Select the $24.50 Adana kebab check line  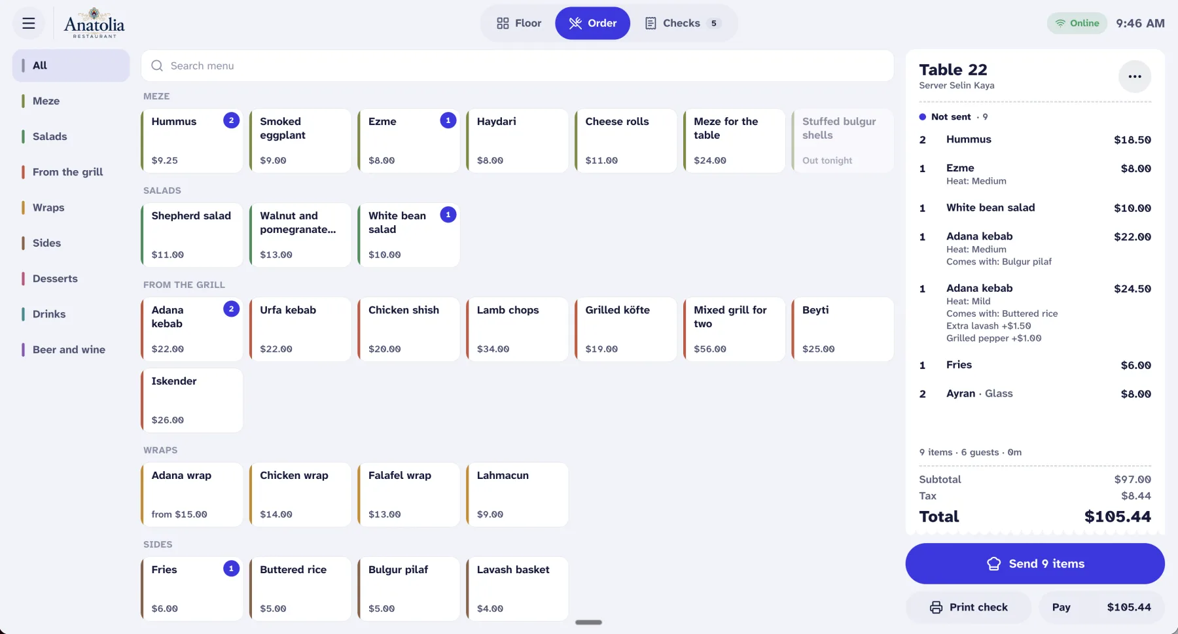(1035, 313)
